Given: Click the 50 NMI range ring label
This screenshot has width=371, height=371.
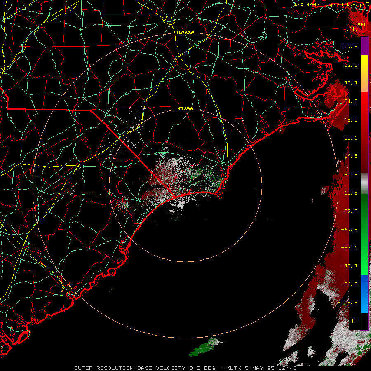Looking at the screenshot, I should point(185,109).
